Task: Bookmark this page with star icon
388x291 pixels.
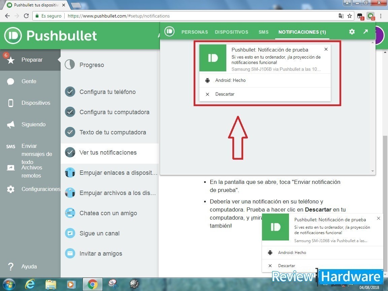Action: pos(349,16)
